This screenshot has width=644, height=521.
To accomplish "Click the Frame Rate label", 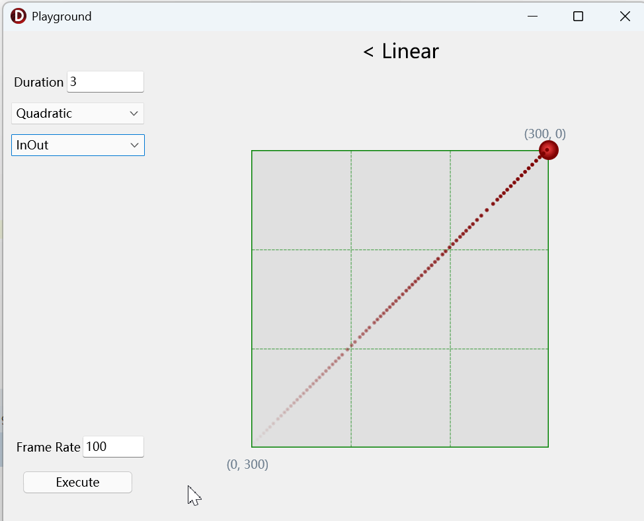I will pyautogui.click(x=48, y=448).
